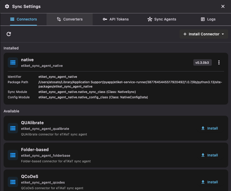This screenshot has height=191, width=231.
Task: Install the Folder-based connector
Action: coord(209,155)
